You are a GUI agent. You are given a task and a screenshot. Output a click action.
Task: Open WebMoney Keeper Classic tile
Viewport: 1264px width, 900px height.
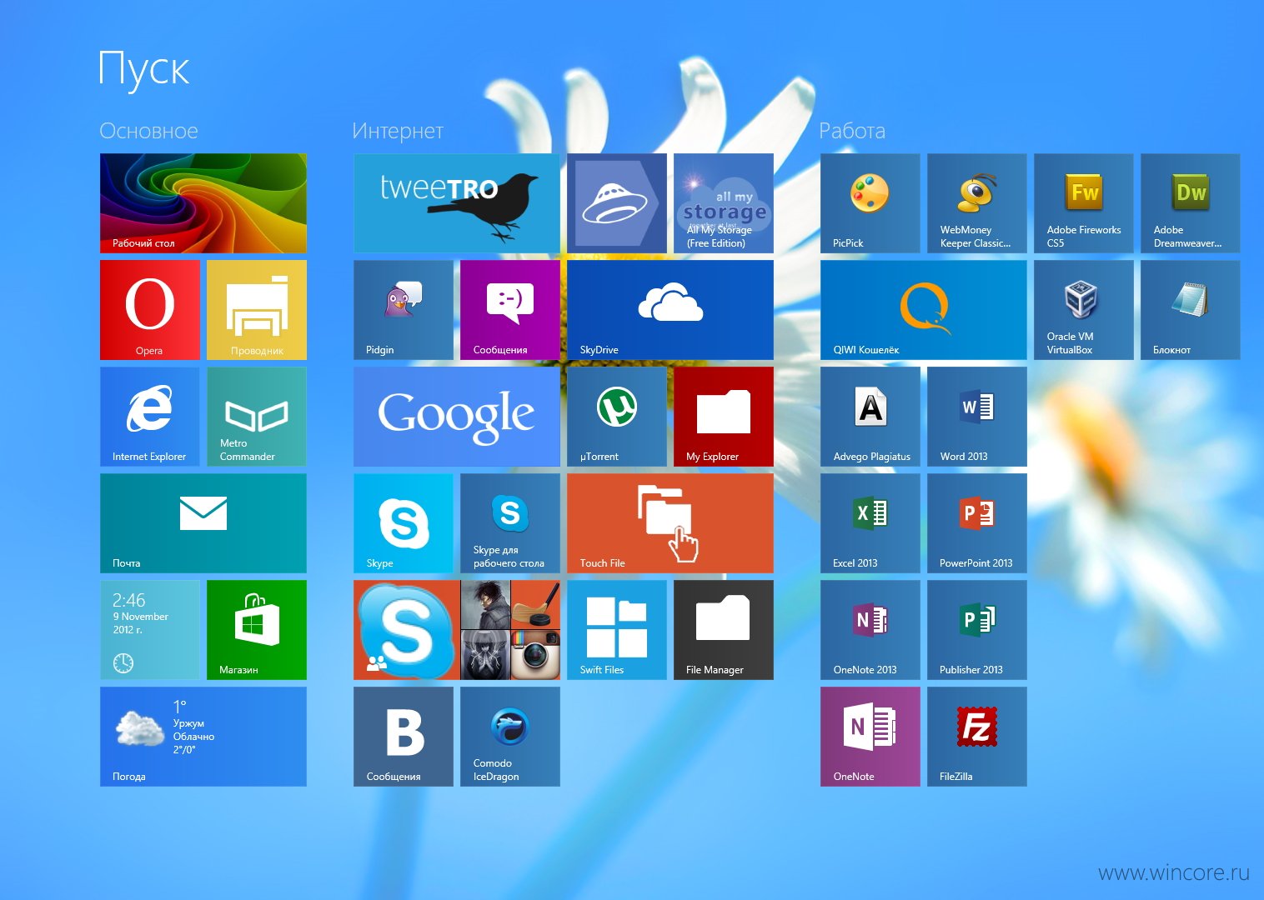[x=977, y=203]
